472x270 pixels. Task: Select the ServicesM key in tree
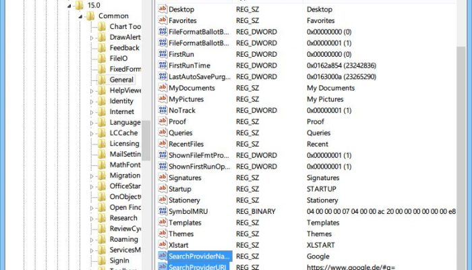[125, 250]
